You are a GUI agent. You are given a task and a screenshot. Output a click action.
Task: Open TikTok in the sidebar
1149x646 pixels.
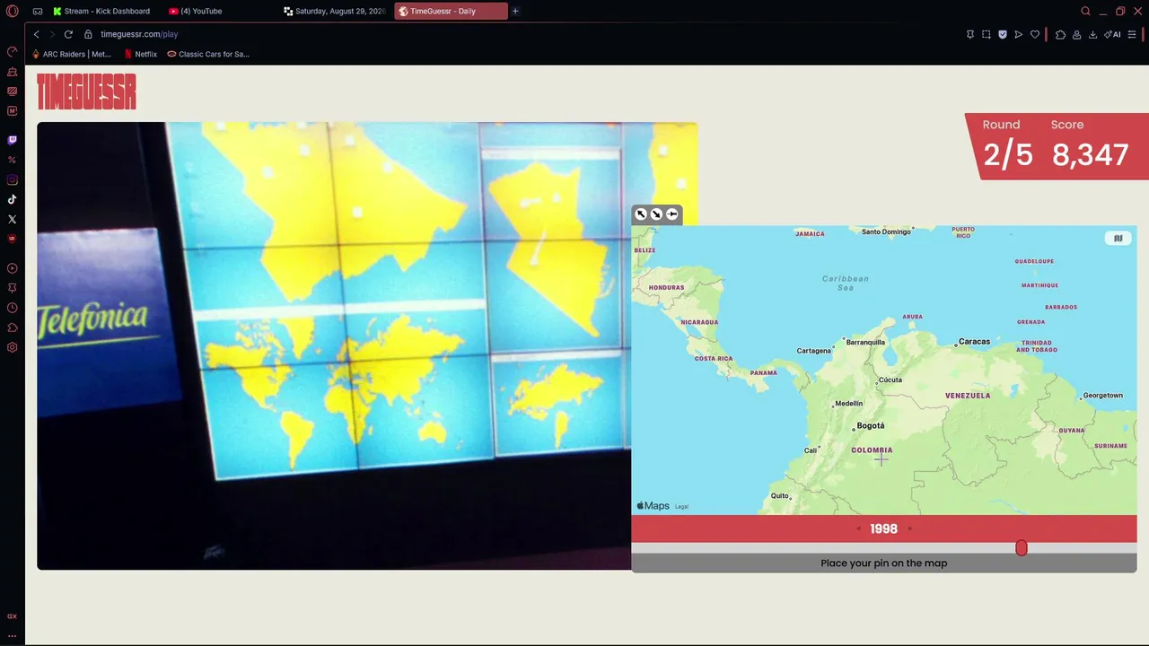pyautogui.click(x=12, y=199)
